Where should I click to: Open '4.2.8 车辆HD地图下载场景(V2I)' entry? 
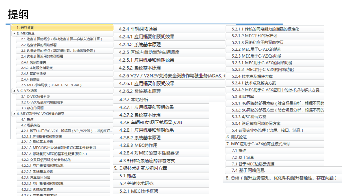pos(151,123)
